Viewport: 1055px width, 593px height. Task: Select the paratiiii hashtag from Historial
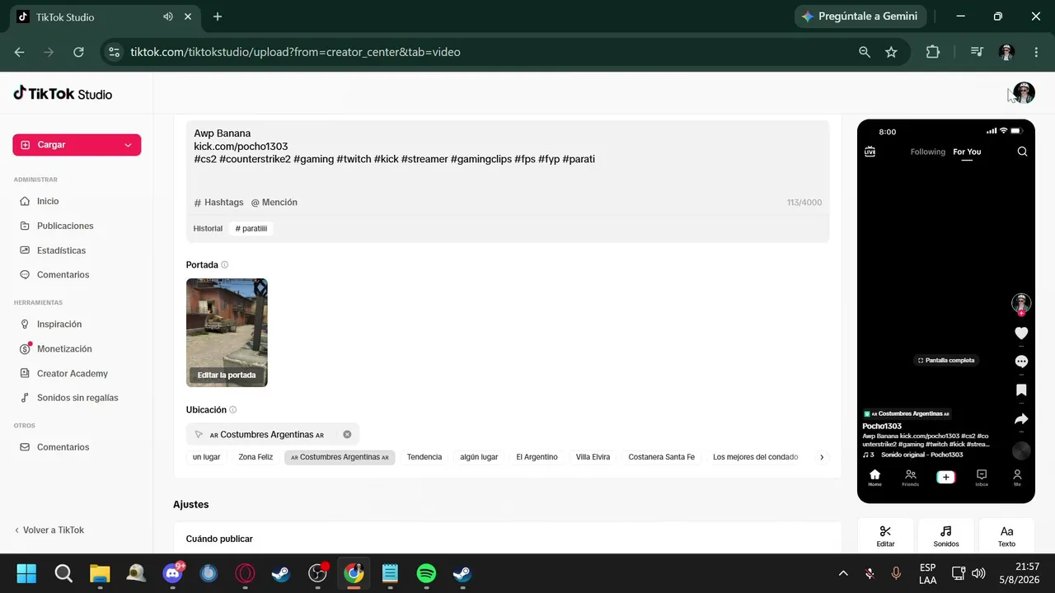[251, 229]
